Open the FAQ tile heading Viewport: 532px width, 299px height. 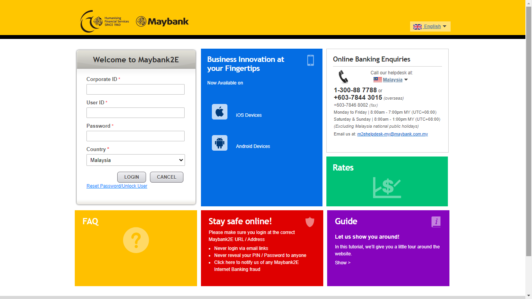point(90,221)
